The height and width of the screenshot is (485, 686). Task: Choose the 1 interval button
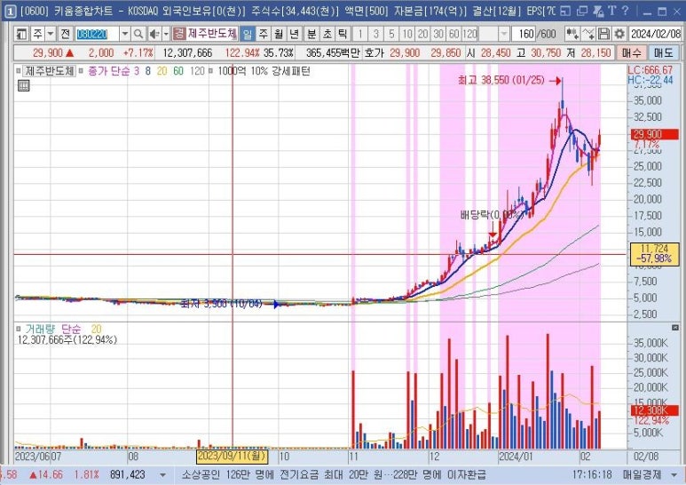[360, 34]
